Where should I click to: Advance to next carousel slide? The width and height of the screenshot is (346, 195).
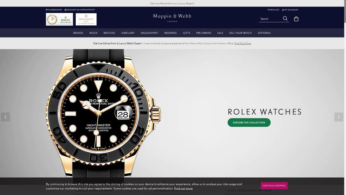point(338,117)
